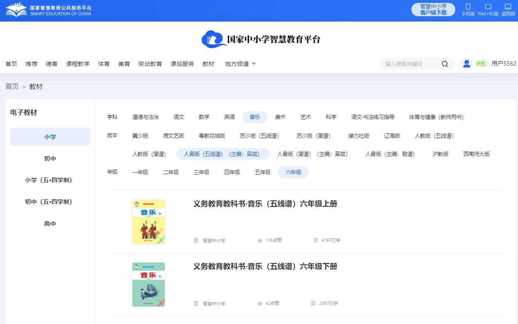Select 高中 in the sidebar
The image size is (518, 324).
pyautogui.click(x=50, y=224)
